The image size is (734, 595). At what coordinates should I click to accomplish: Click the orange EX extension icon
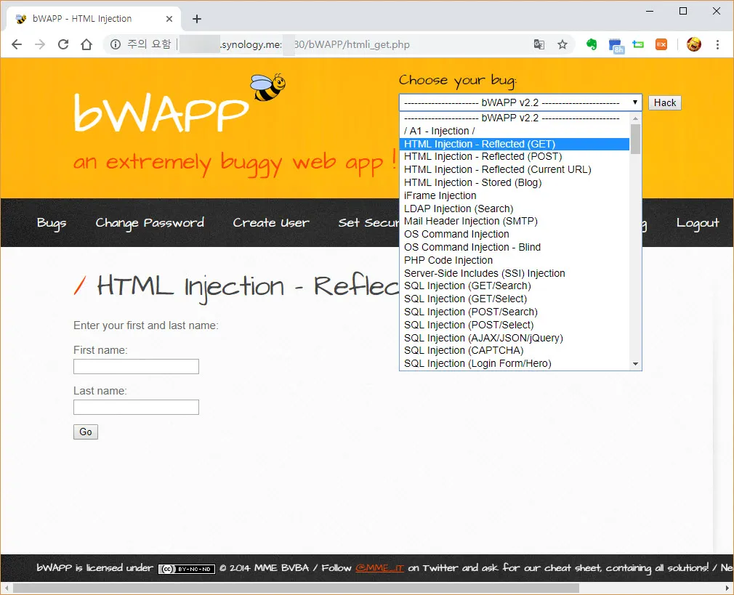tap(661, 44)
